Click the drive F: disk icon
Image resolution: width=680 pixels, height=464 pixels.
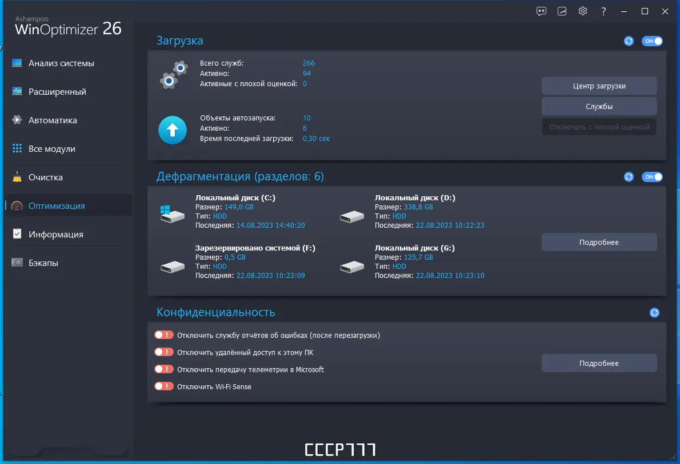click(173, 267)
